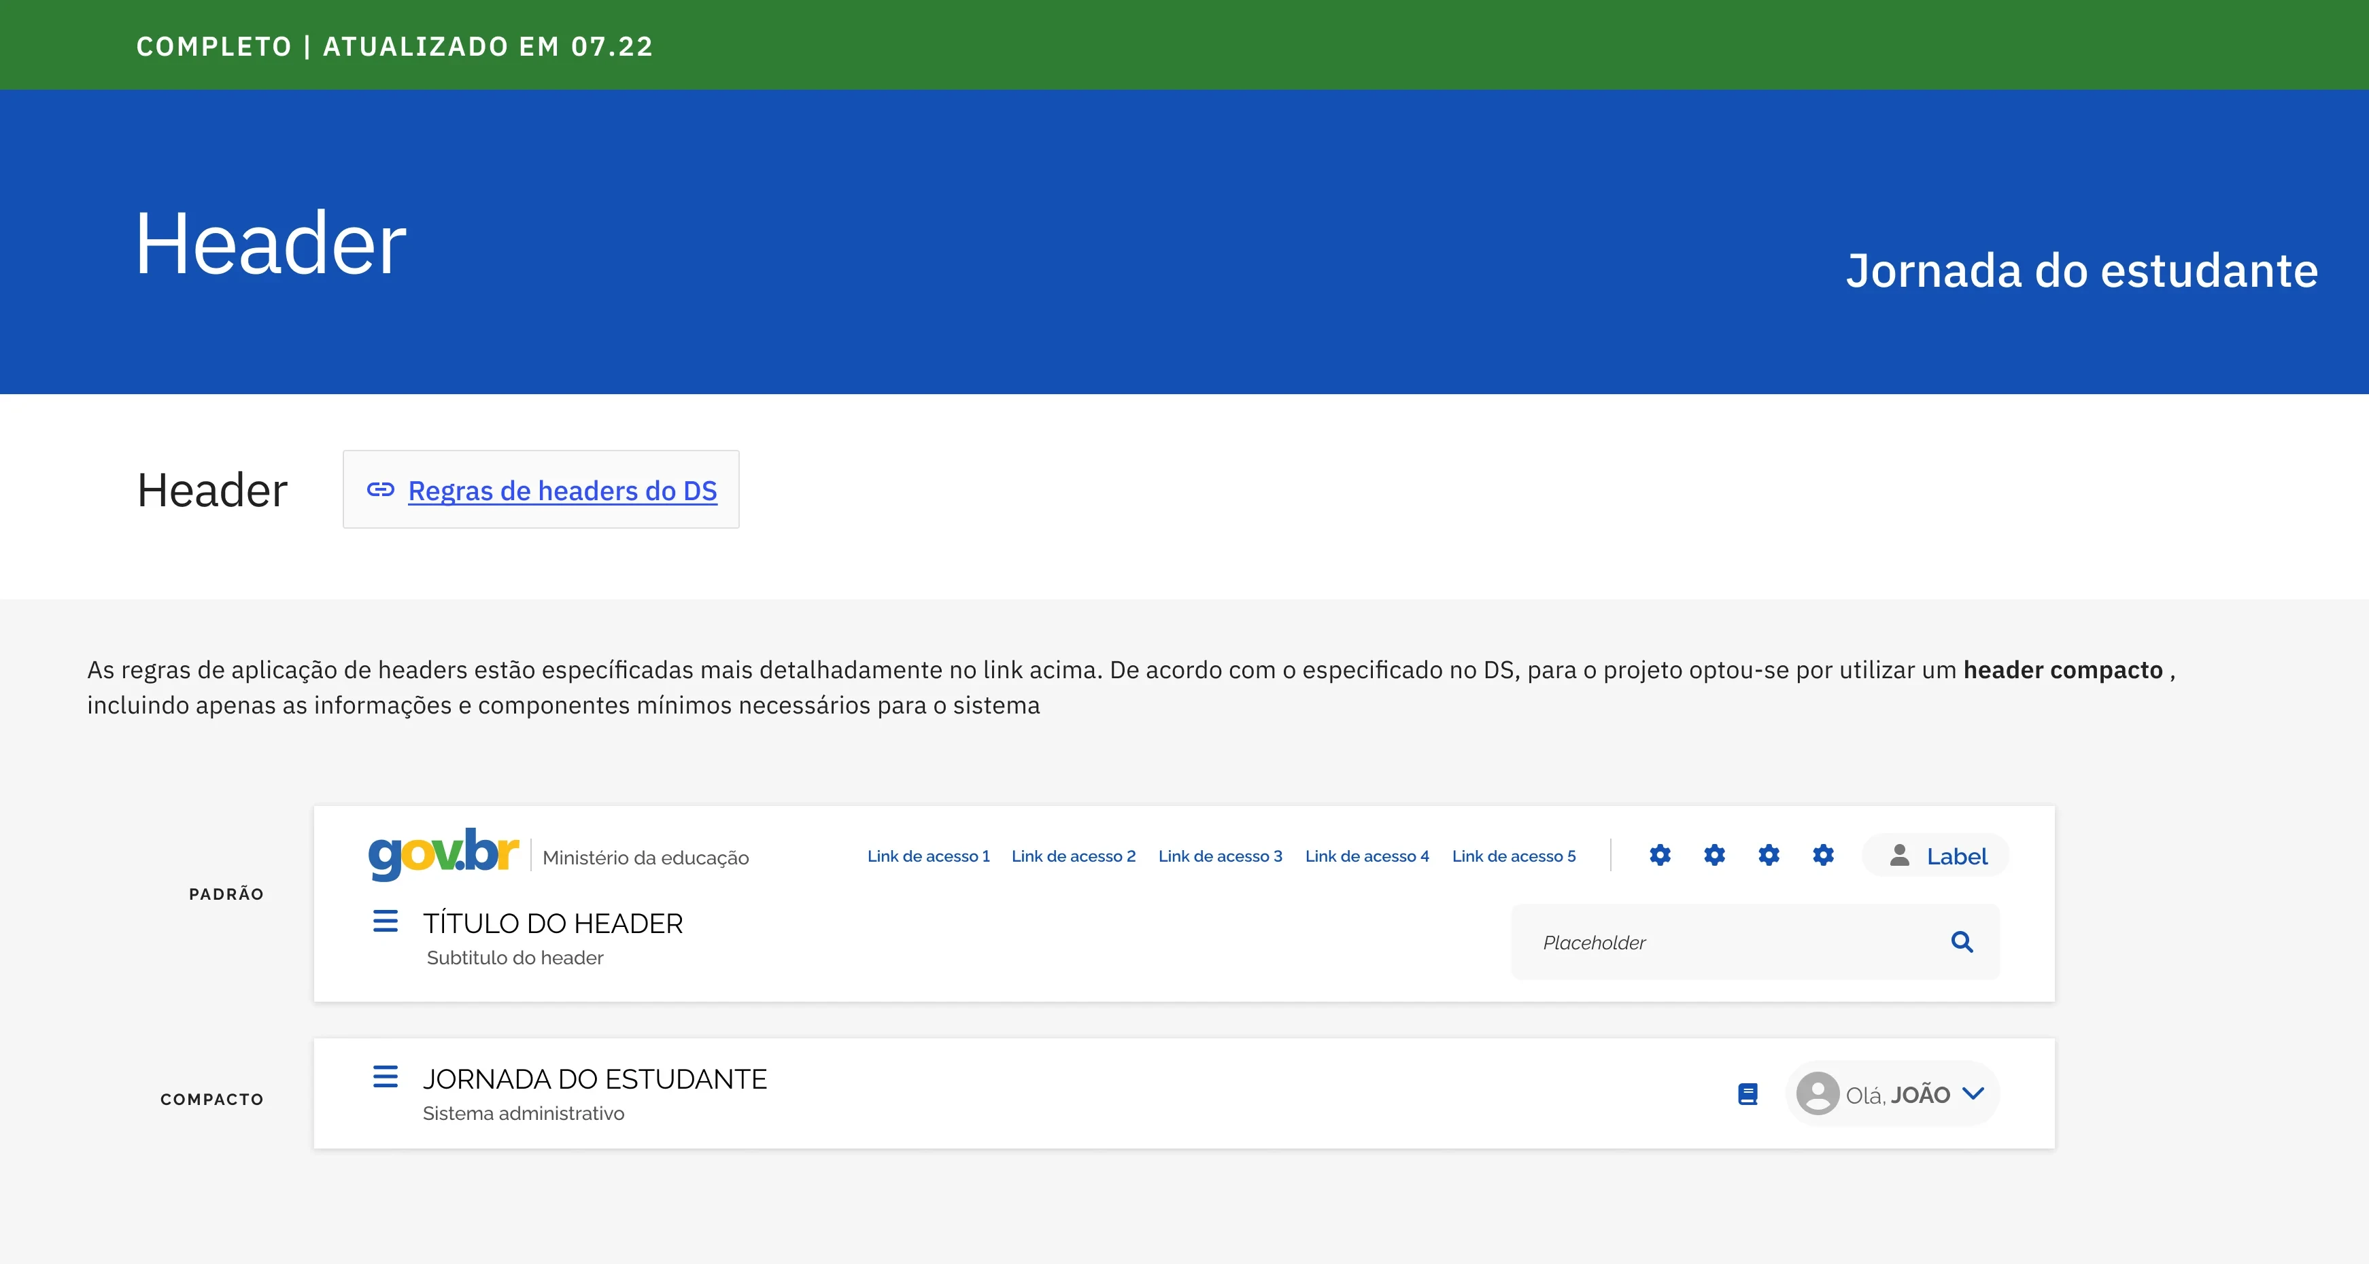This screenshot has width=2369, height=1264.
Task: Select Link de acesso 2
Action: pos(1073,856)
